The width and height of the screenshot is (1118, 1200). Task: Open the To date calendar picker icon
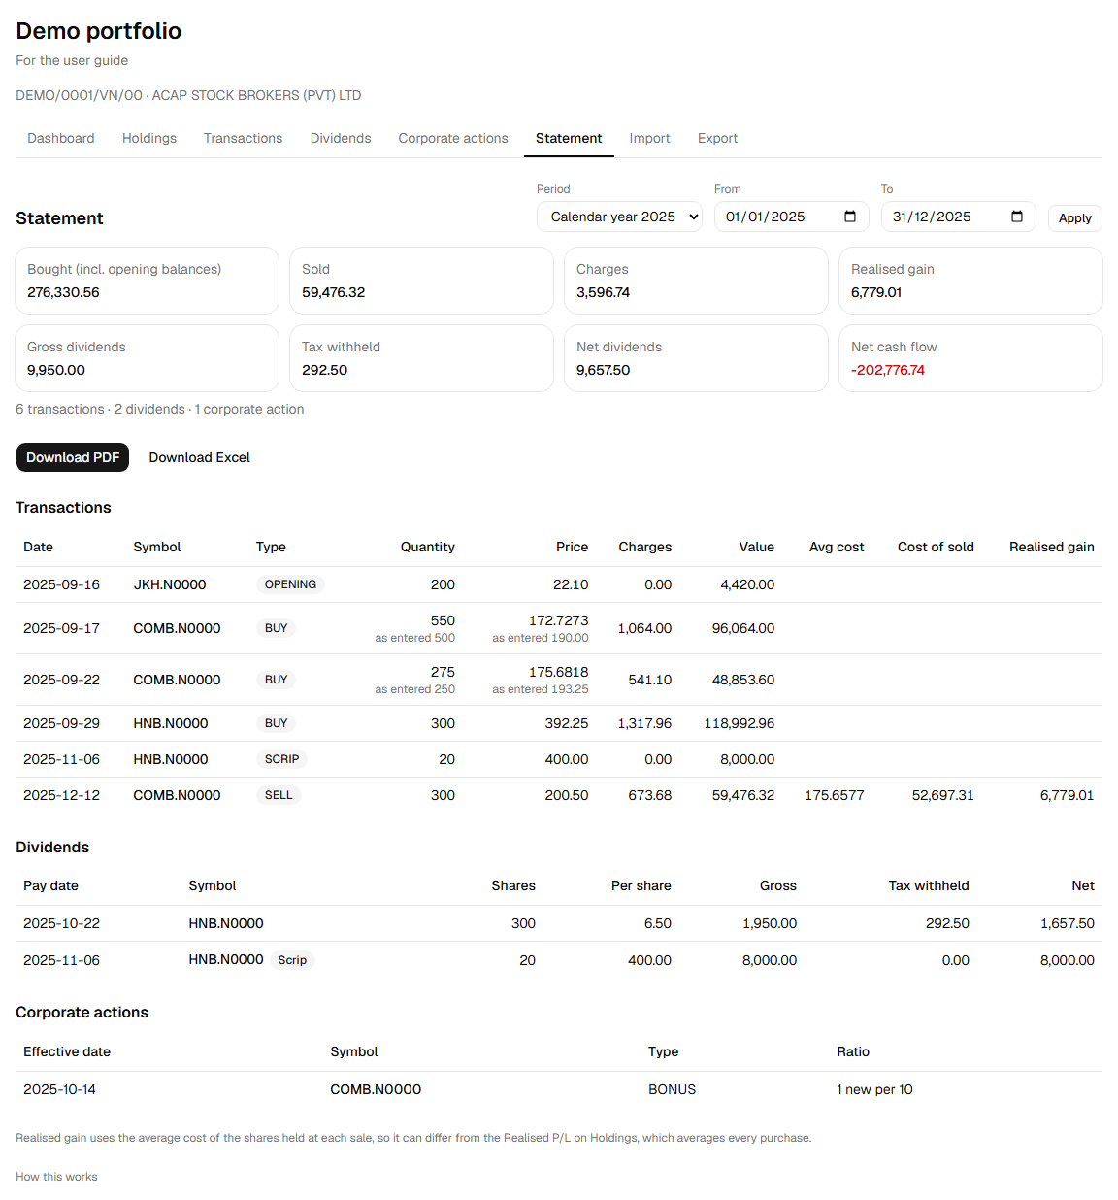pos(1017,217)
